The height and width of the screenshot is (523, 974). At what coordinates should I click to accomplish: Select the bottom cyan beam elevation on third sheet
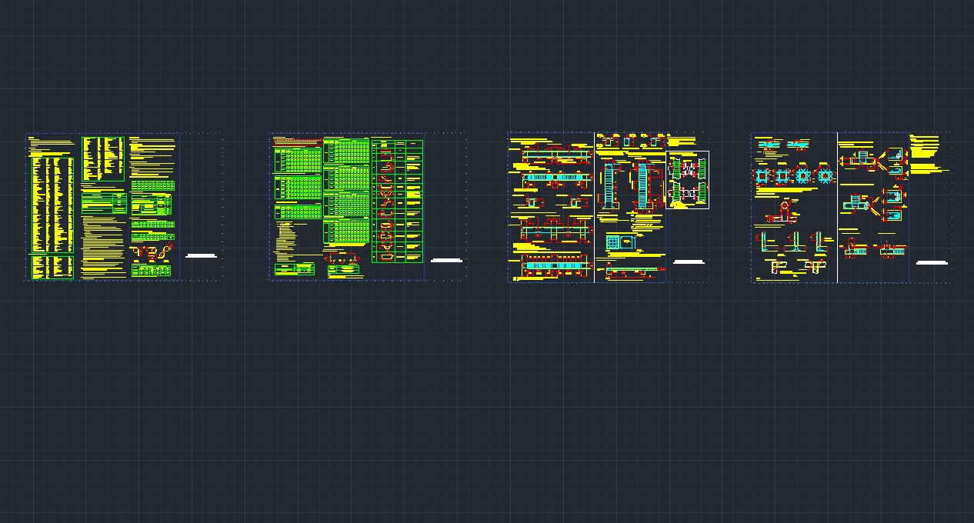[x=554, y=266]
